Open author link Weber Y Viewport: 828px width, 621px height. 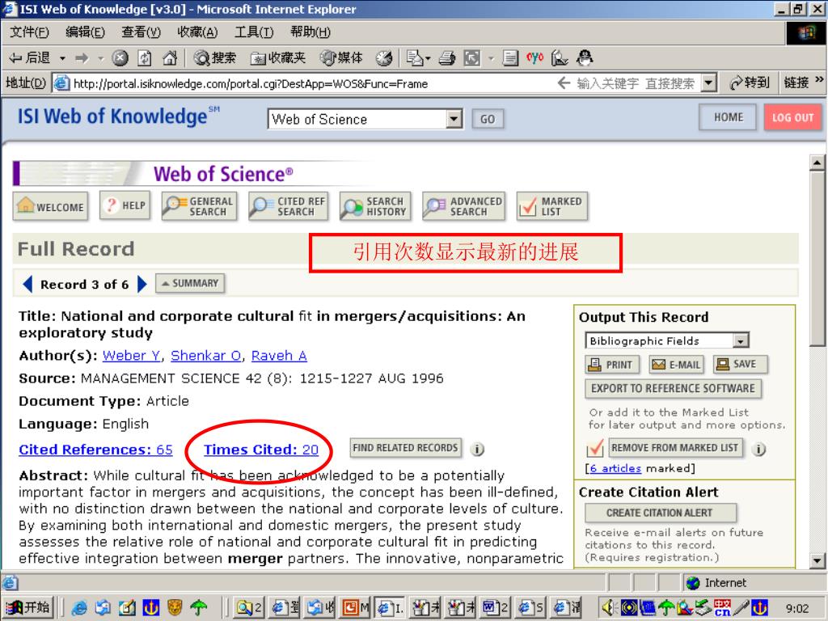point(132,356)
